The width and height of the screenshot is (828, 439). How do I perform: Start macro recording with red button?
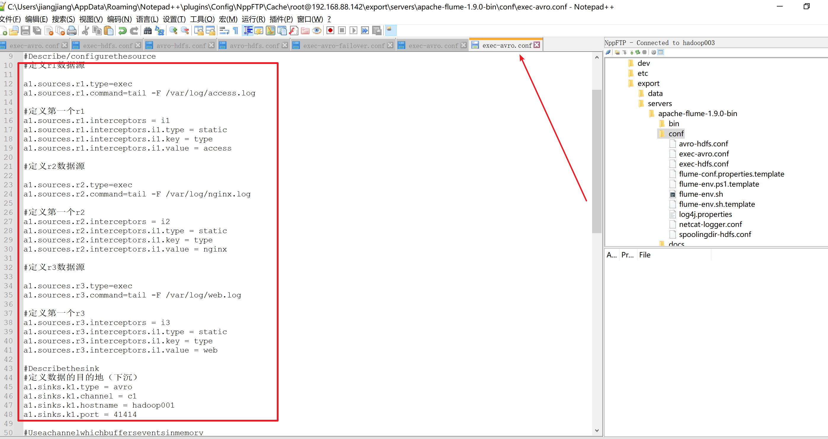330,31
